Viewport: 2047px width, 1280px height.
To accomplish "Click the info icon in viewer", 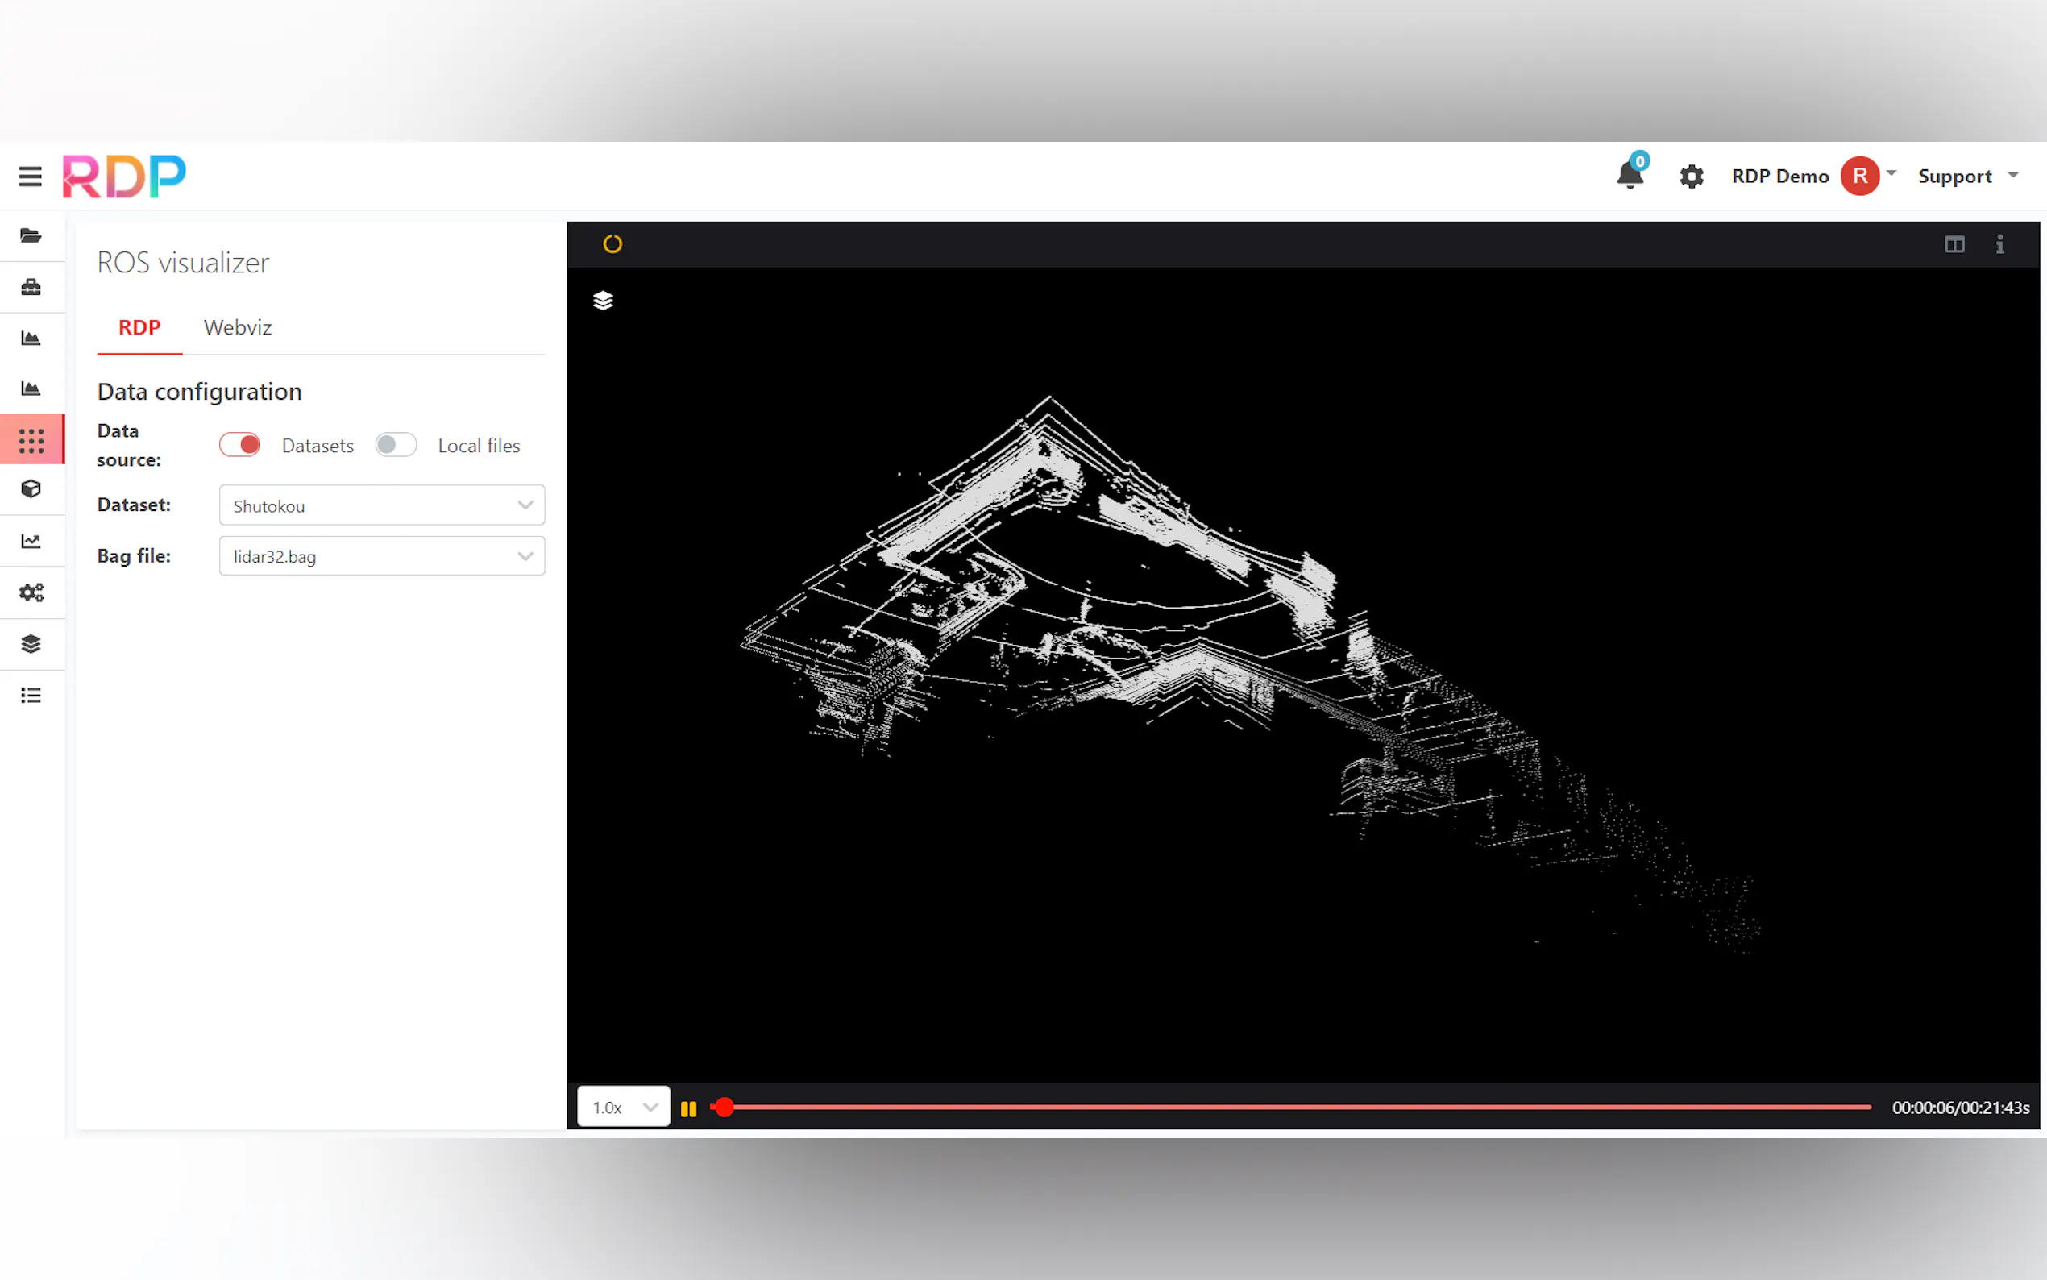I will (1999, 245).
